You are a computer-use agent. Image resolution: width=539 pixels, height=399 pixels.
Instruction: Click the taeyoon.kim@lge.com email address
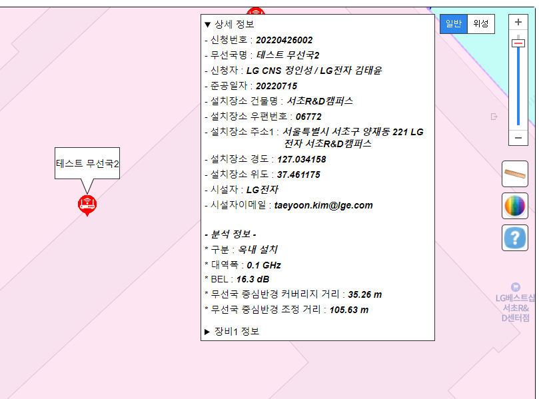click(x=323, y=205)
